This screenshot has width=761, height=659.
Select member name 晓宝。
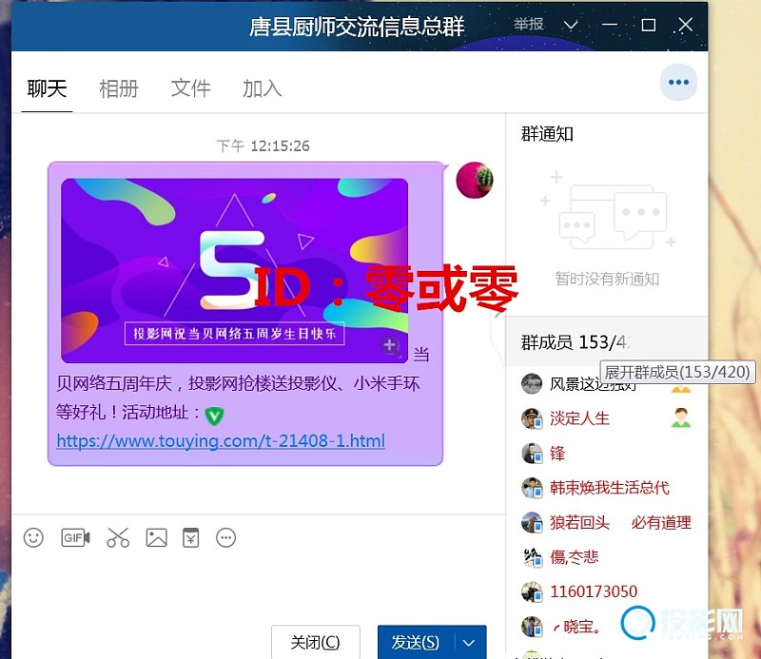click(577, 627)
